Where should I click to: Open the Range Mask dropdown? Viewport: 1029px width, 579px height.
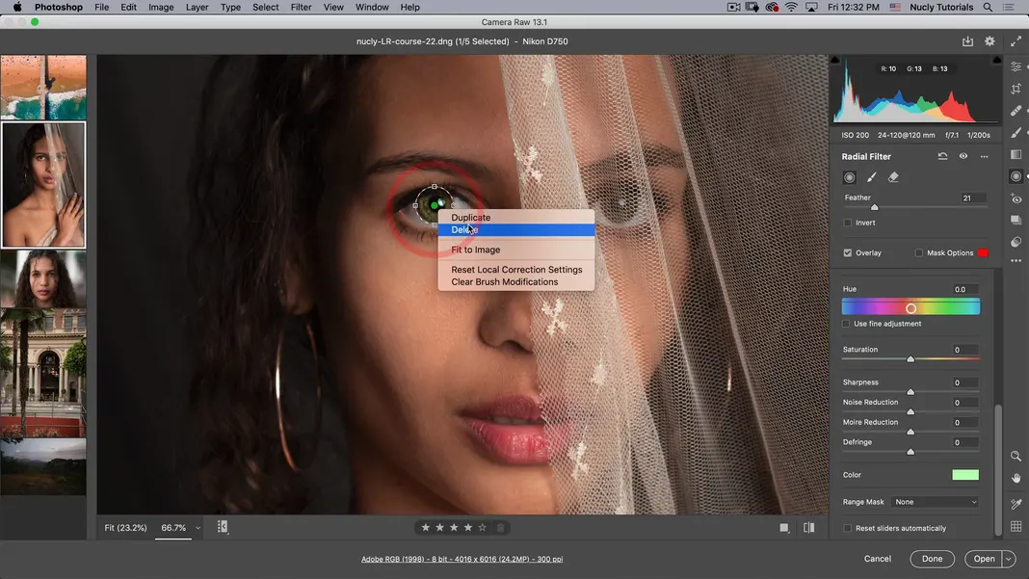click(x=936, y=502)
